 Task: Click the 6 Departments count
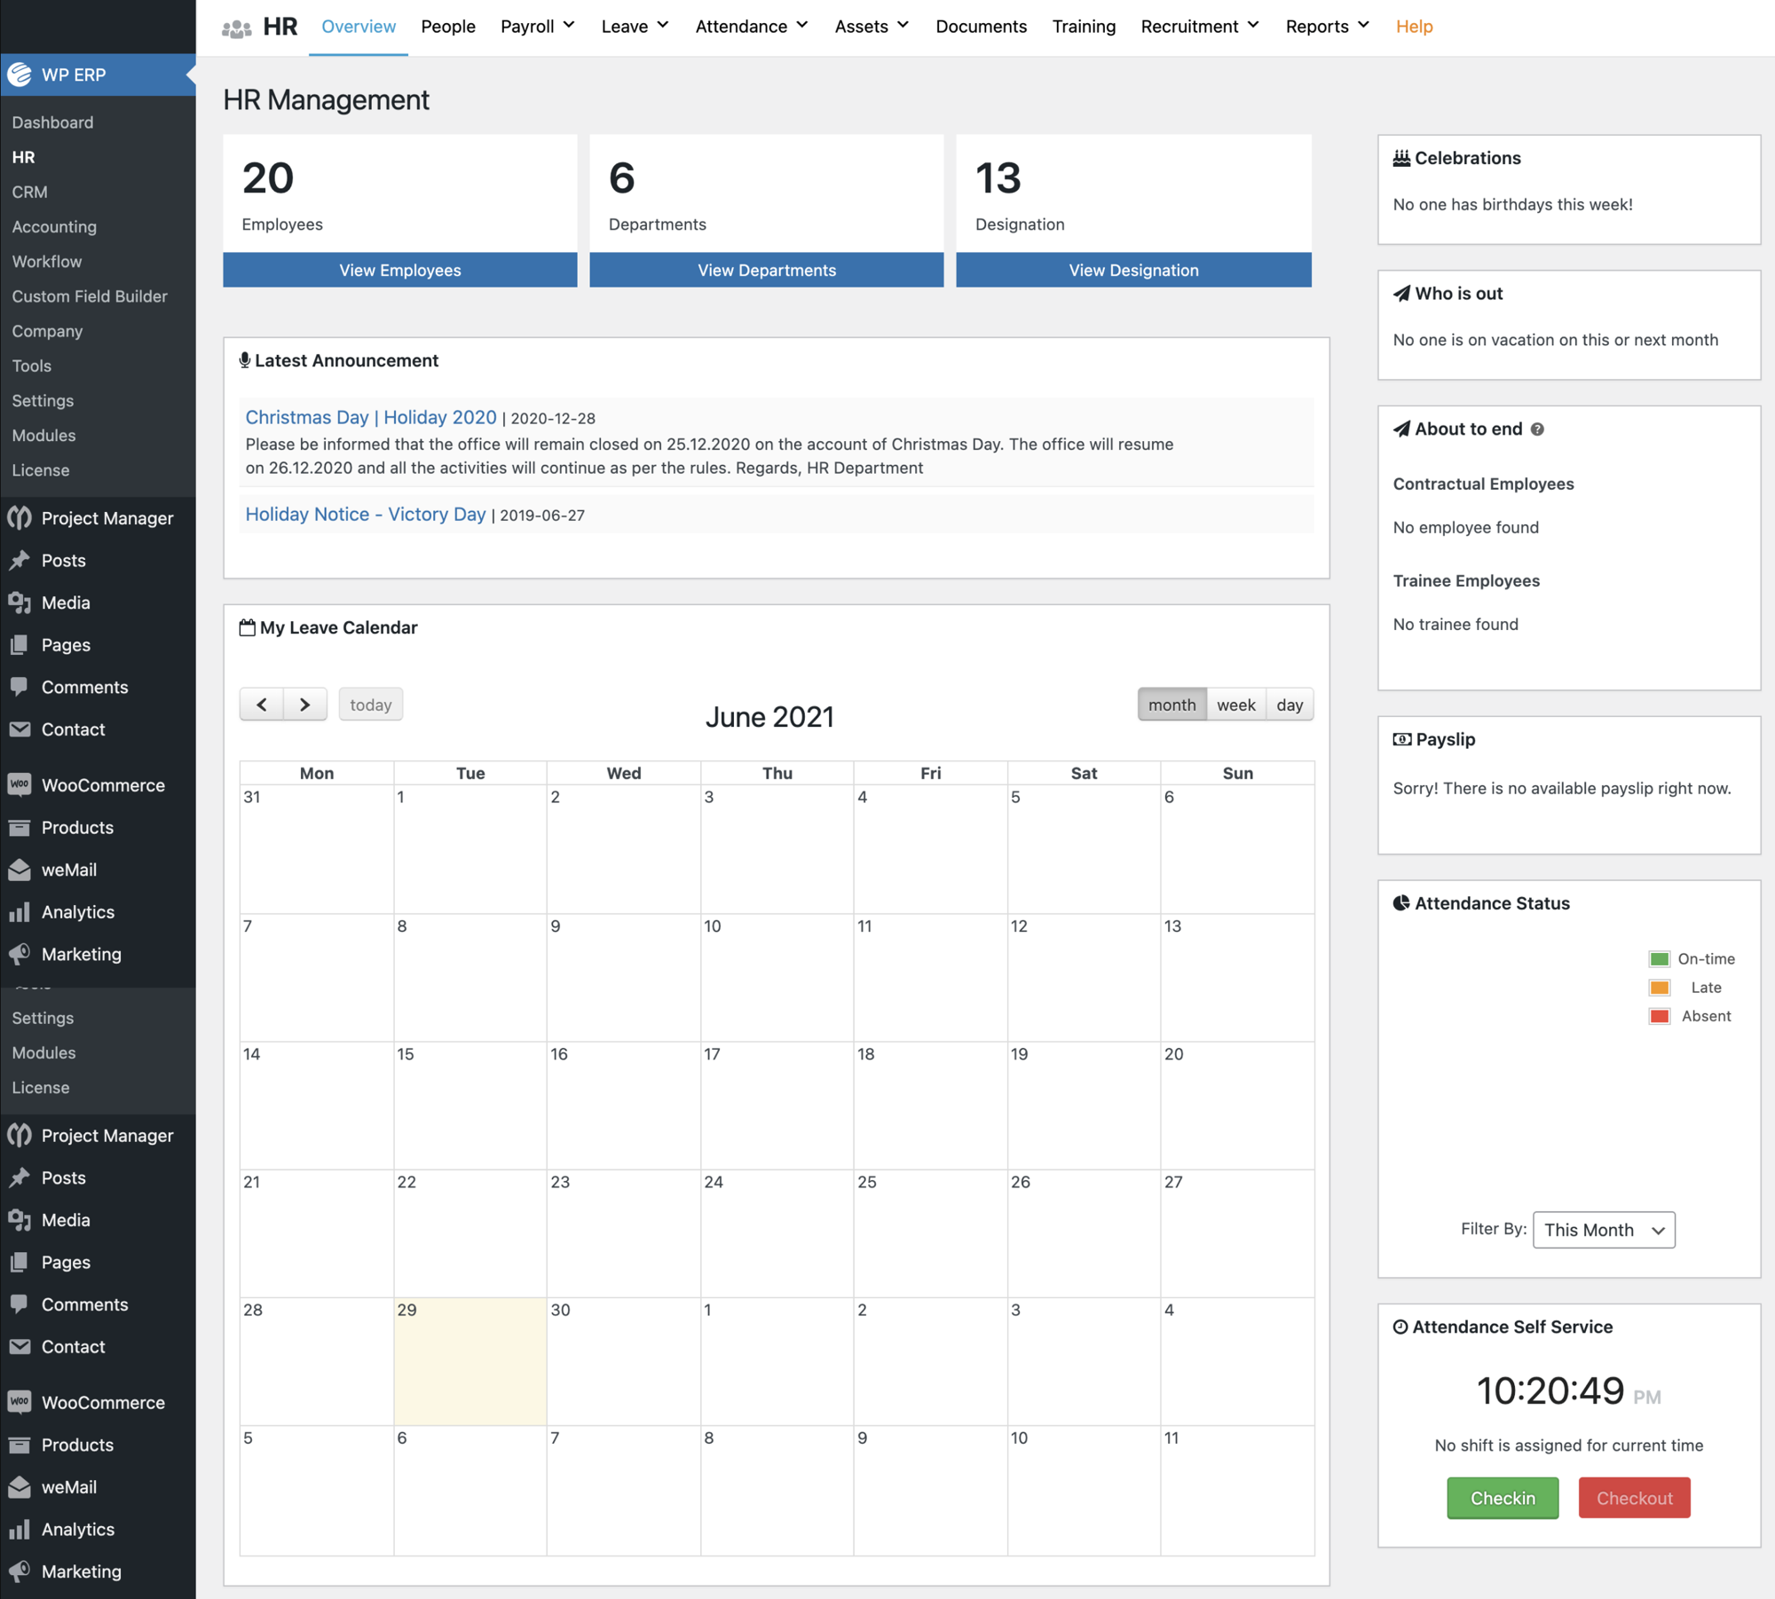click(x=622, y=178)
